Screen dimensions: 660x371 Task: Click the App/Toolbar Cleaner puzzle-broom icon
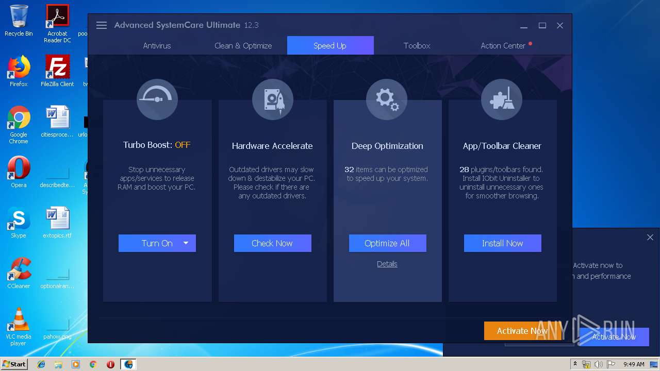(502, 99)
